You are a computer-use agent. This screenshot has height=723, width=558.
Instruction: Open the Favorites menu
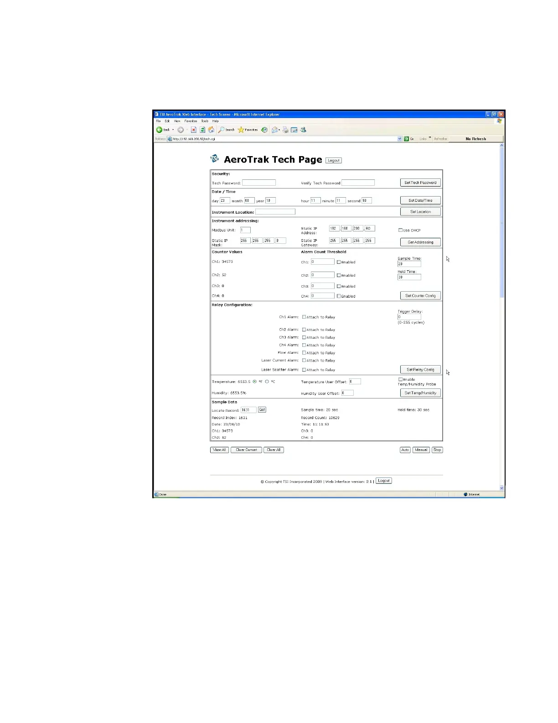[191, 121]
